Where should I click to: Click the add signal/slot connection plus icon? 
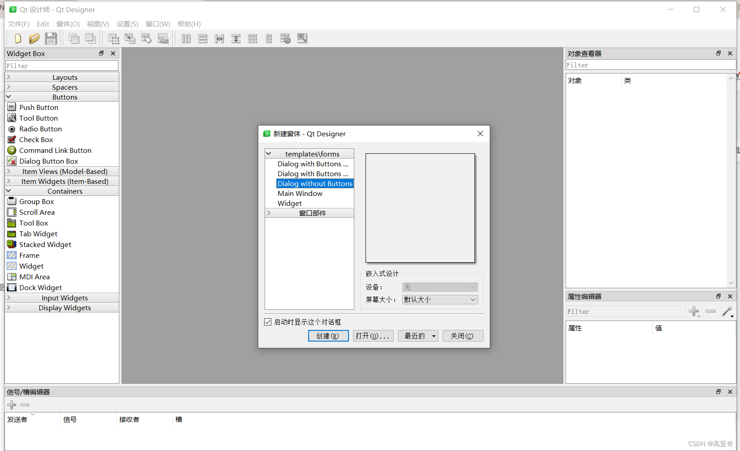click(x=11, y=405)
